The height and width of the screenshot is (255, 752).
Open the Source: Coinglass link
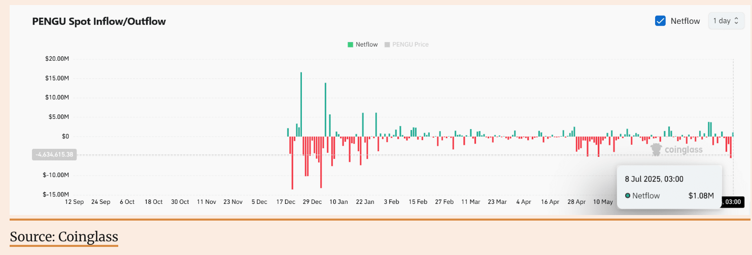pyautogui.click(x=64, y=236)
